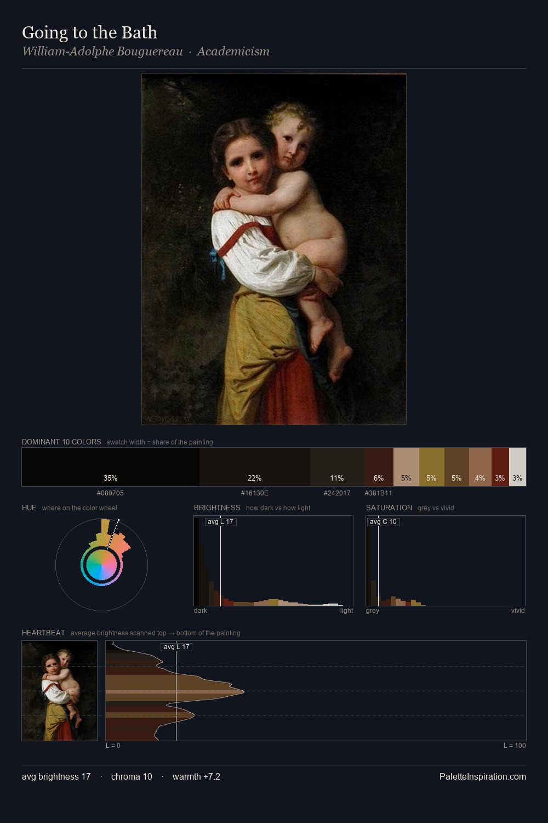Select the 6% dark reddish-brown swatch

tap(379, 467)
